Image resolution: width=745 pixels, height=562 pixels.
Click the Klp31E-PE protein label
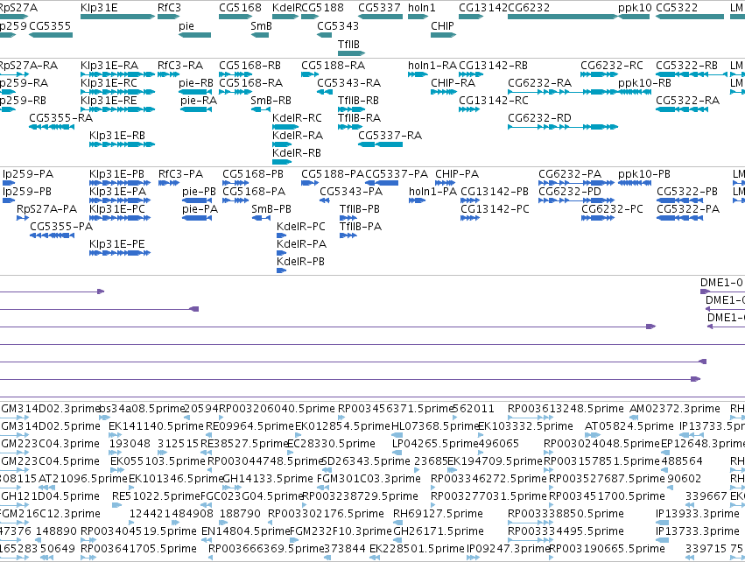tap(117, 243)
